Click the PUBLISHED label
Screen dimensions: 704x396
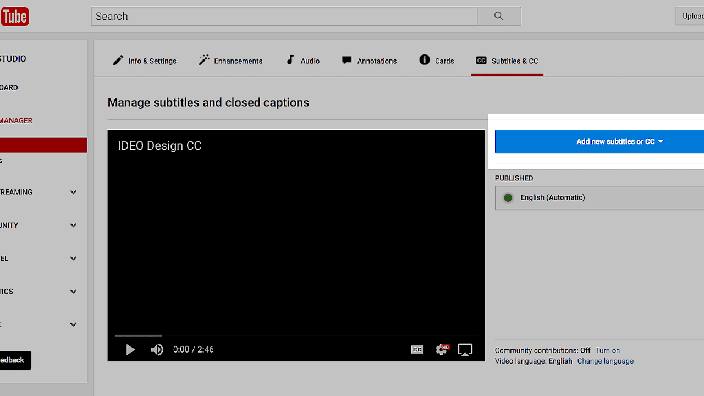(x=514, y=178)
